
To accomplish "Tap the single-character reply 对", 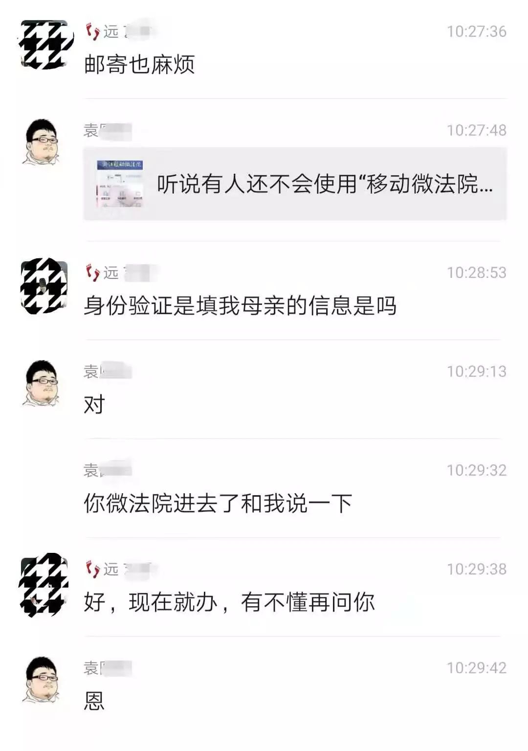I will click(x=94, y=405).
